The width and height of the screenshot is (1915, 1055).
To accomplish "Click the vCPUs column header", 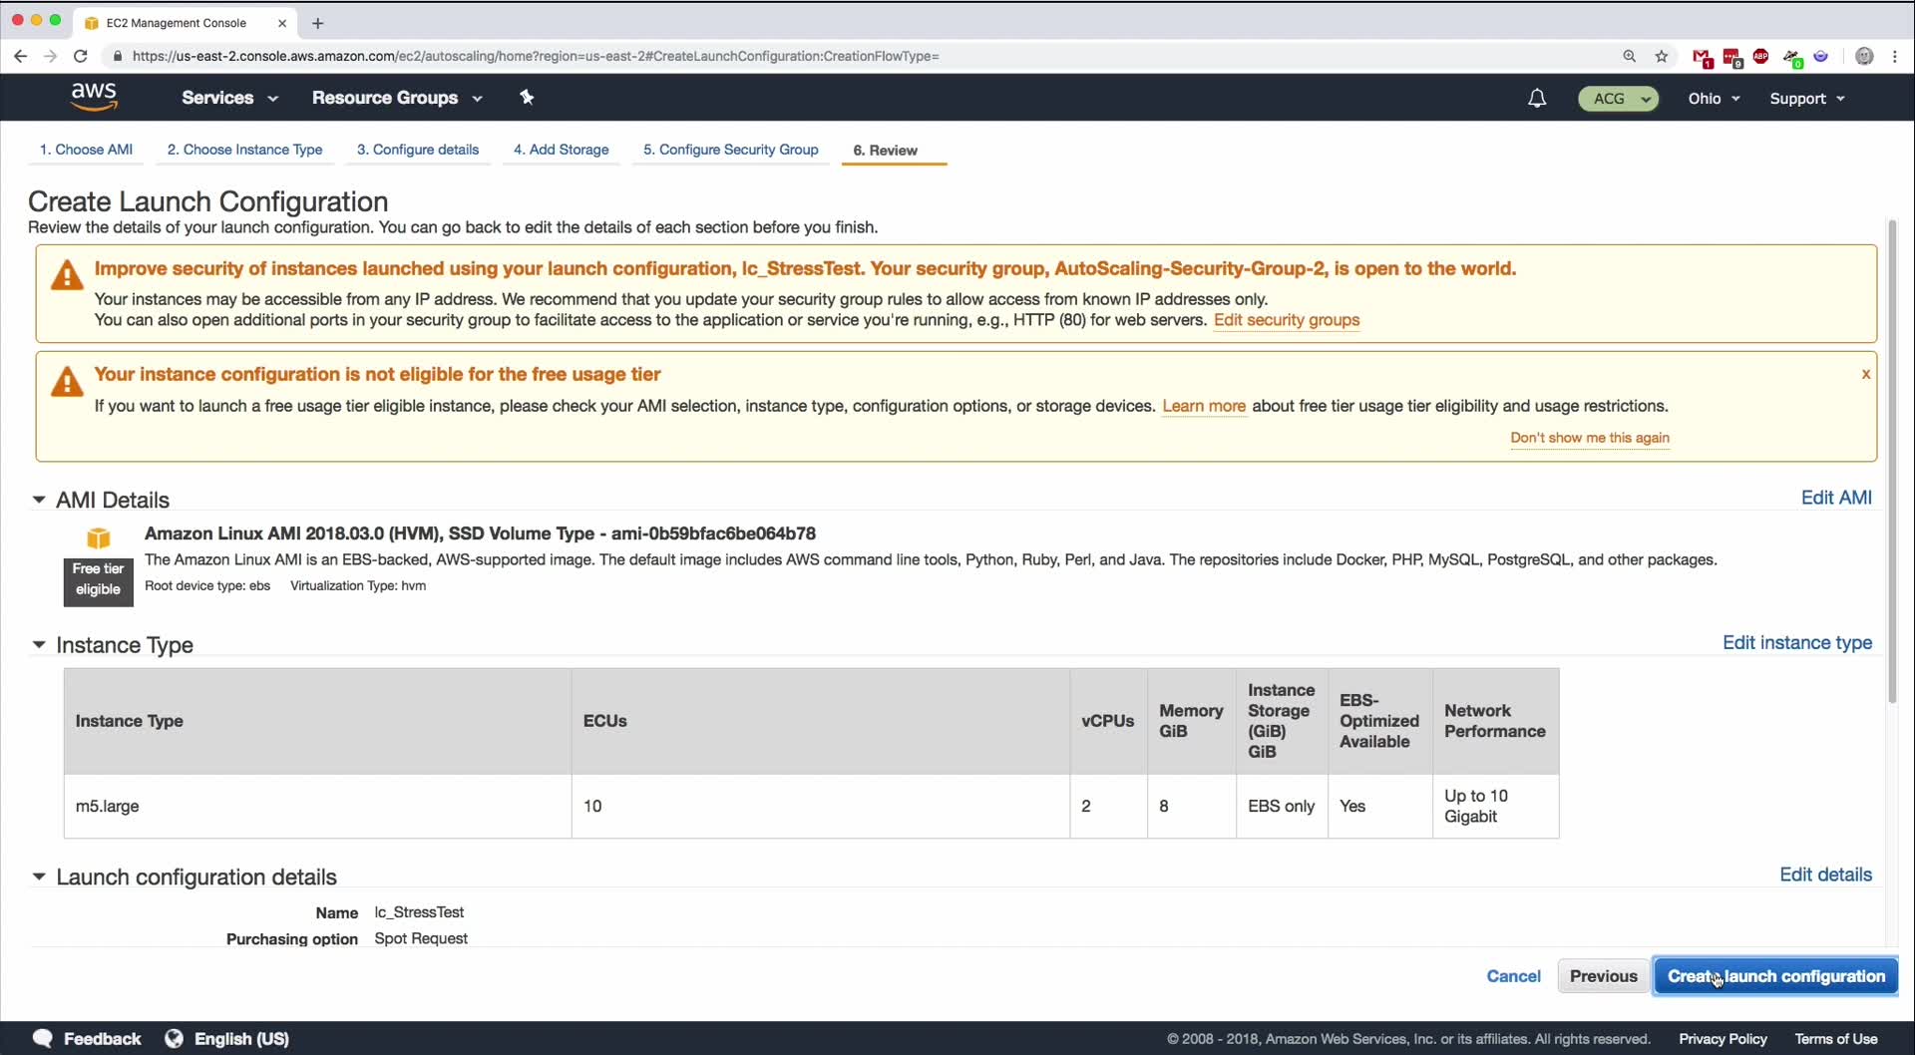I will pyautogui.click(x=1107, y=721).
